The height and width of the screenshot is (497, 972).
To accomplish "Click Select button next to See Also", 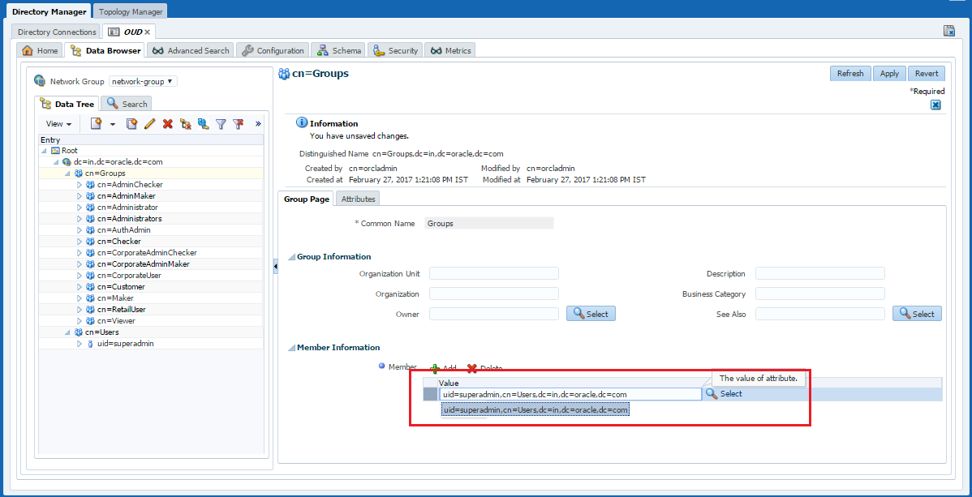I will click(x=917, y=314).
